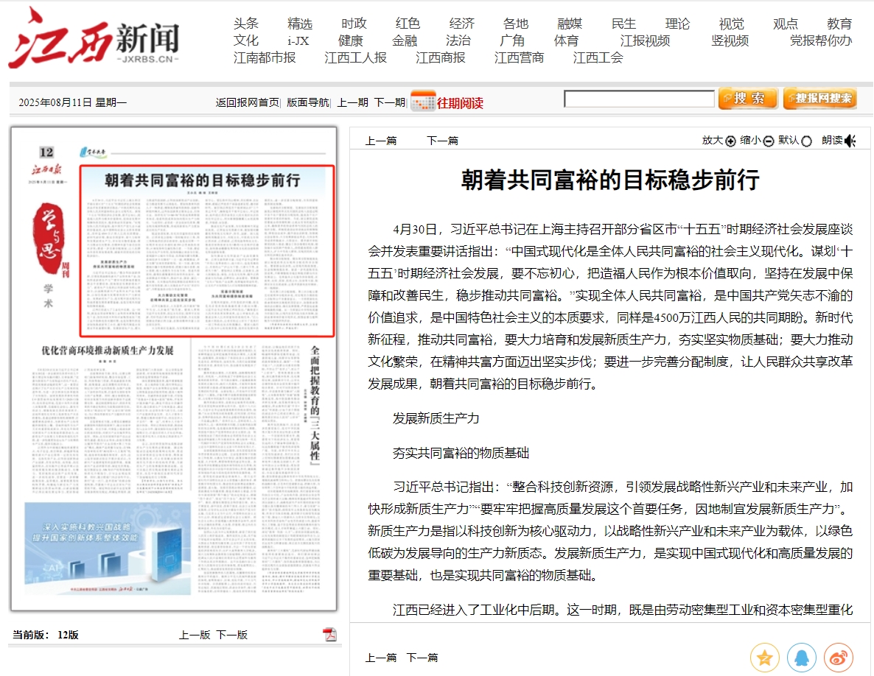The image size is (874, 676).
Task: Click the star favorite share icon
Action: pyautogui.click(x=764, y=658)
